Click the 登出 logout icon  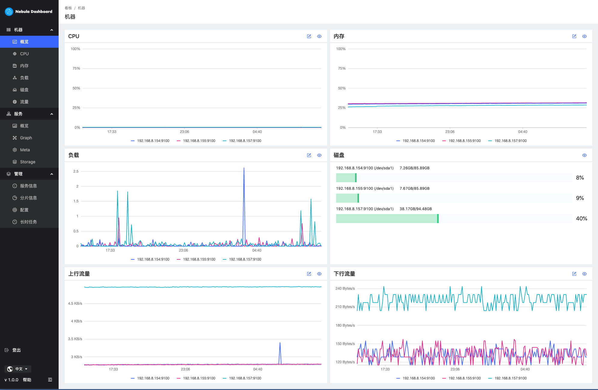tap(7, 350)
